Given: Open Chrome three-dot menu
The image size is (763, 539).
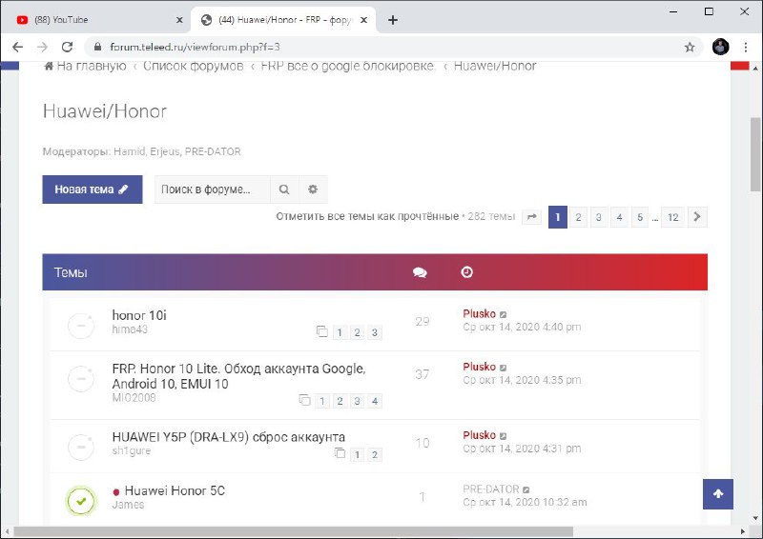Looking at the screenshot, I should coord(746,48).
